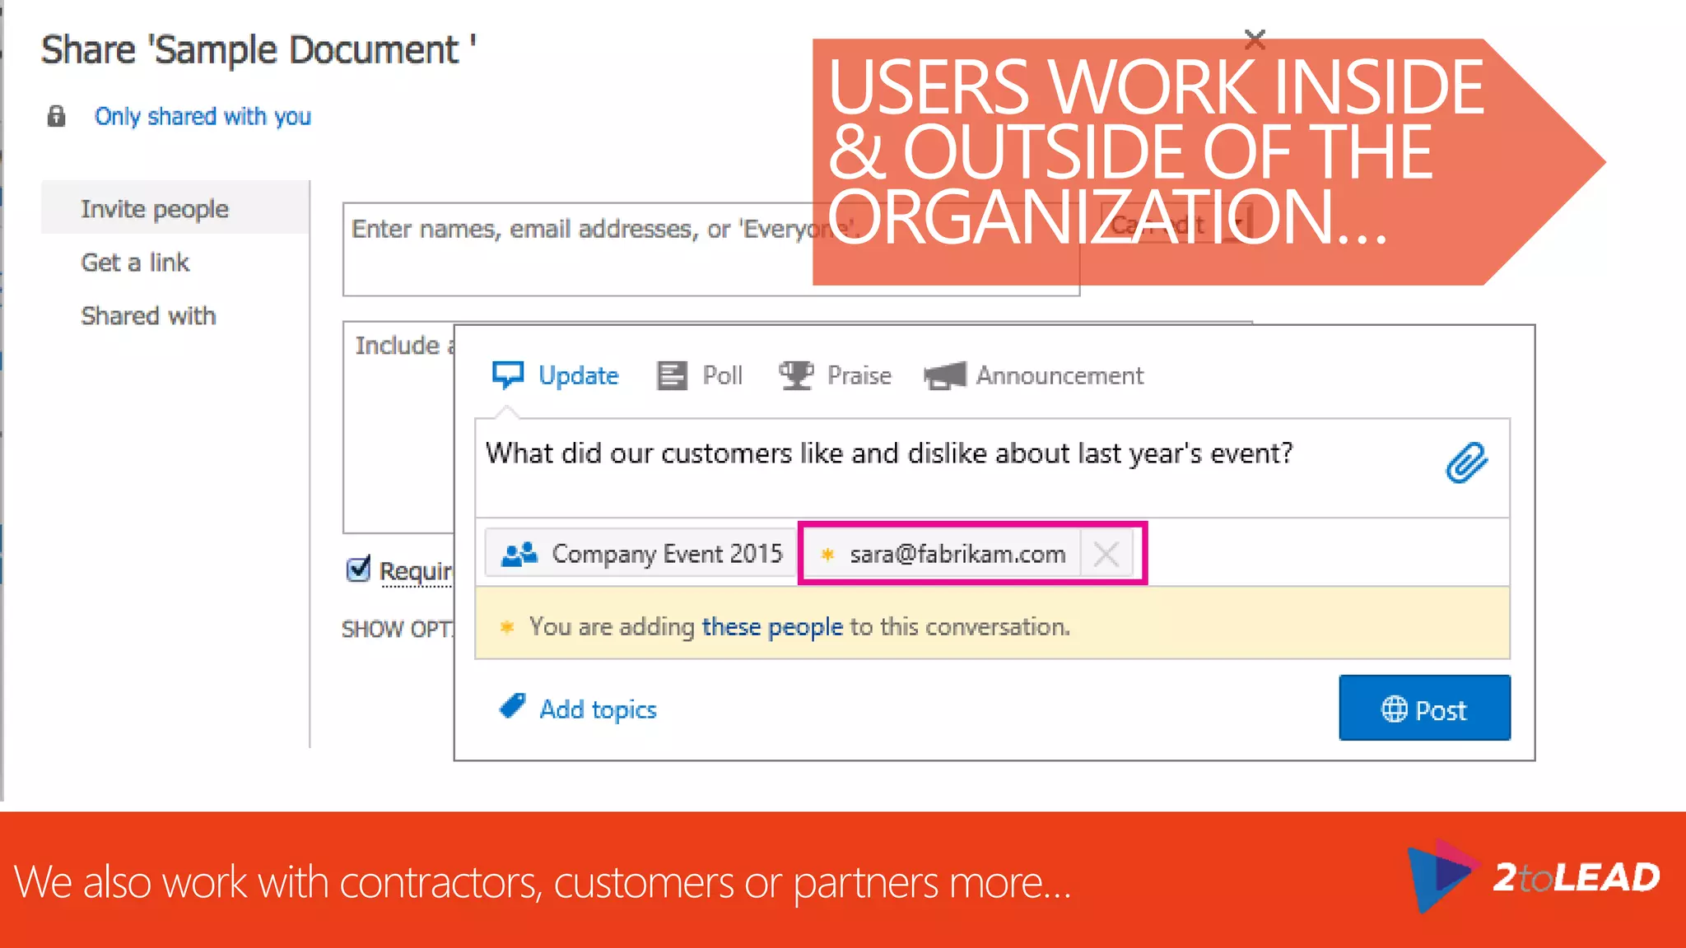Select Invite people in share menu
1686x948 pixels.
coord(175,208)
